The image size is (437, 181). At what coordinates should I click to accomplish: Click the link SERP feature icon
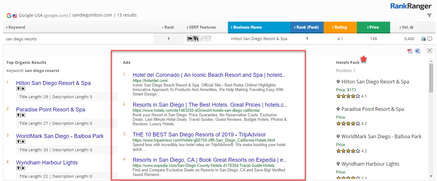[x=202, y=39]
